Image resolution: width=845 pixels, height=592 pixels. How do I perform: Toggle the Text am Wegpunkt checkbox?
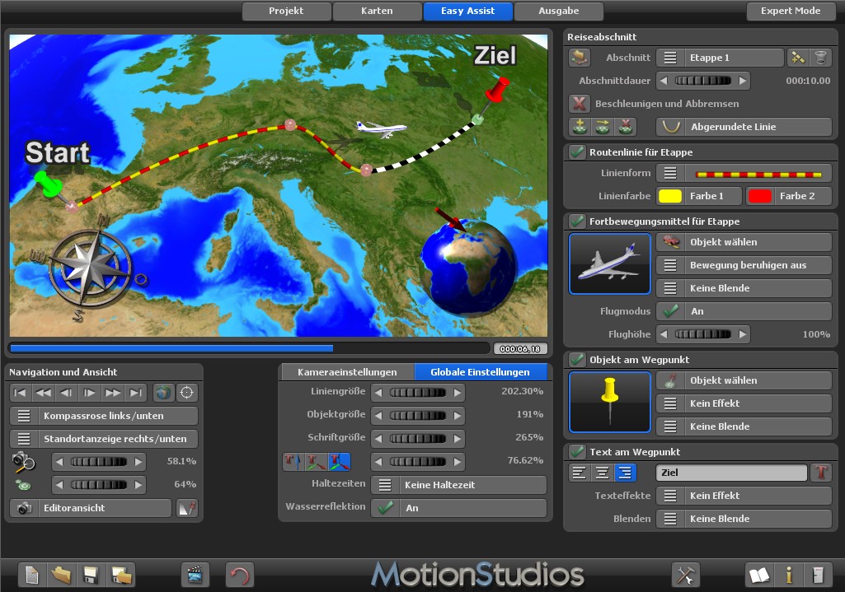point(577,452)
